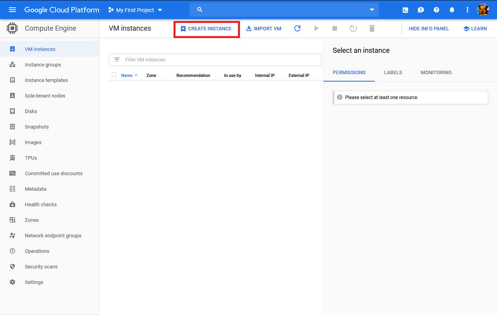
Task: Click the Internal IP column header
Action: [x=265, y=75]
